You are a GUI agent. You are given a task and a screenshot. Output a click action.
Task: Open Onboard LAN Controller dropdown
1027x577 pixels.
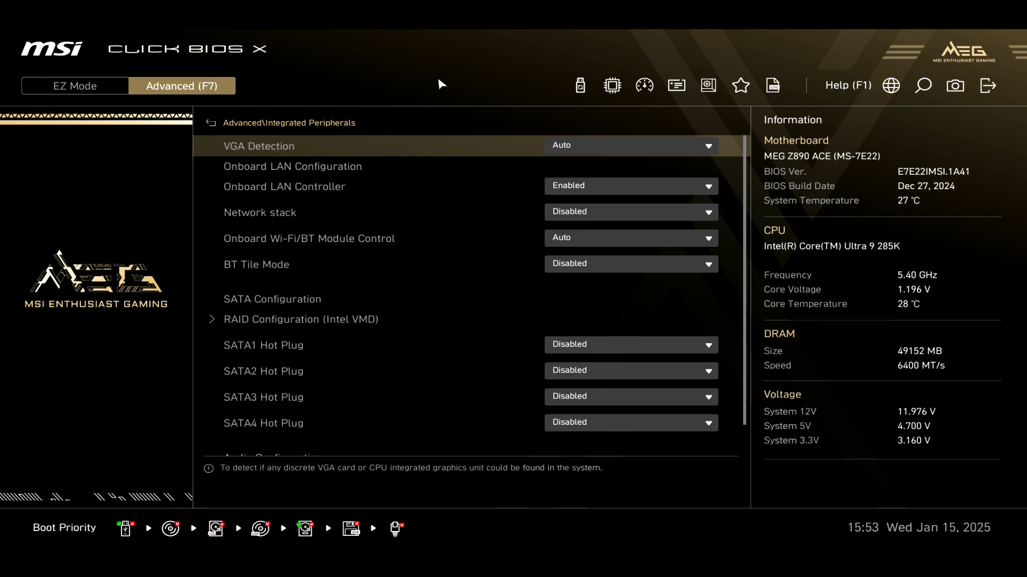(631, 186)
